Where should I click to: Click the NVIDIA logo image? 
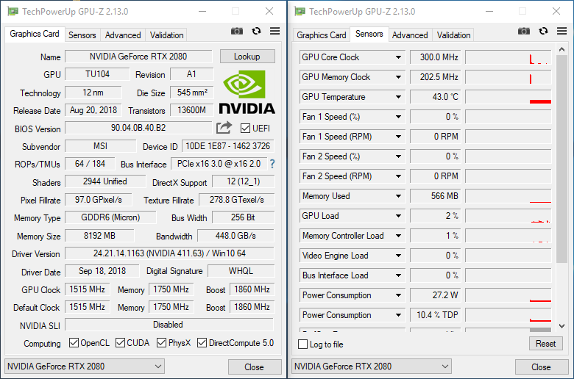[x=247, y=93]
